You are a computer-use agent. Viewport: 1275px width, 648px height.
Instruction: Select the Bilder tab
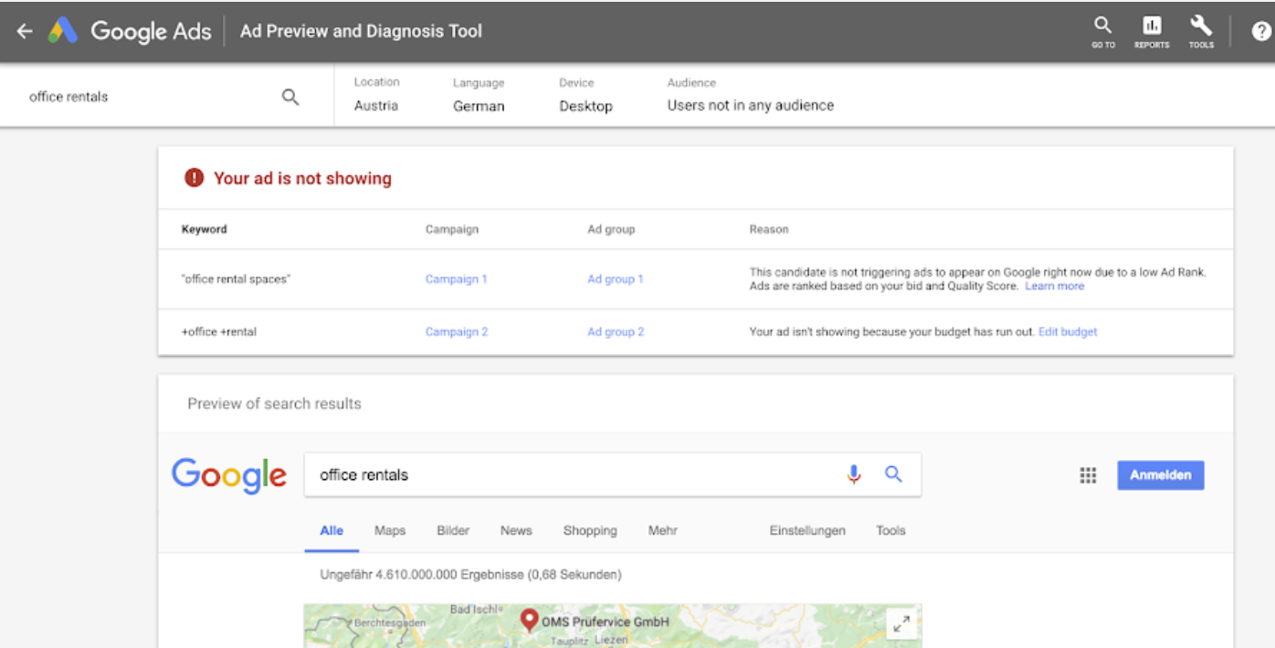(x=453, y=531)
